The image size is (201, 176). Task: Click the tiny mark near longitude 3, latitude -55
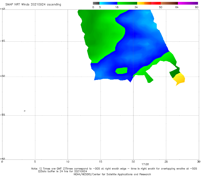point(25,111)
